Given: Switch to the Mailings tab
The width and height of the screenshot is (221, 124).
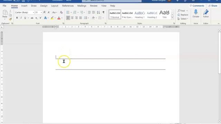Looking at the screenshot, I should pos(82,6).
